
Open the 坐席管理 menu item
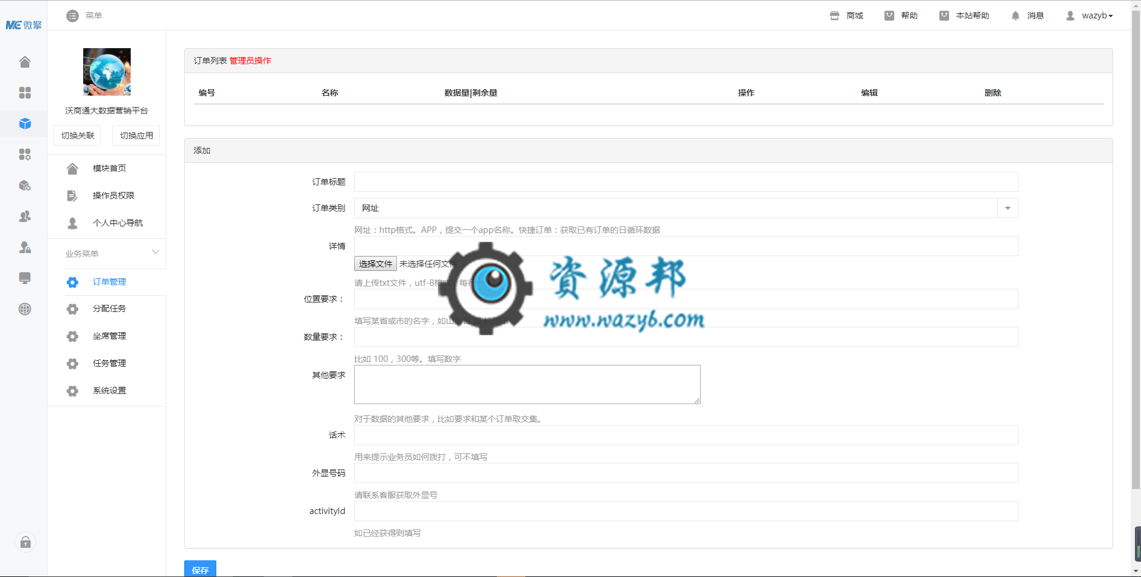click(x=109, y=336)
